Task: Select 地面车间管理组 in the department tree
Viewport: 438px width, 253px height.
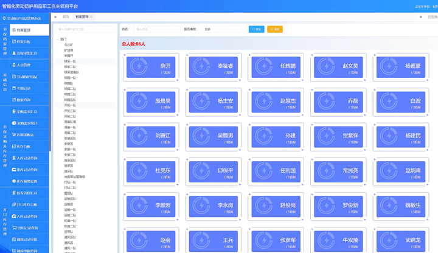Action: coord(74,177)
